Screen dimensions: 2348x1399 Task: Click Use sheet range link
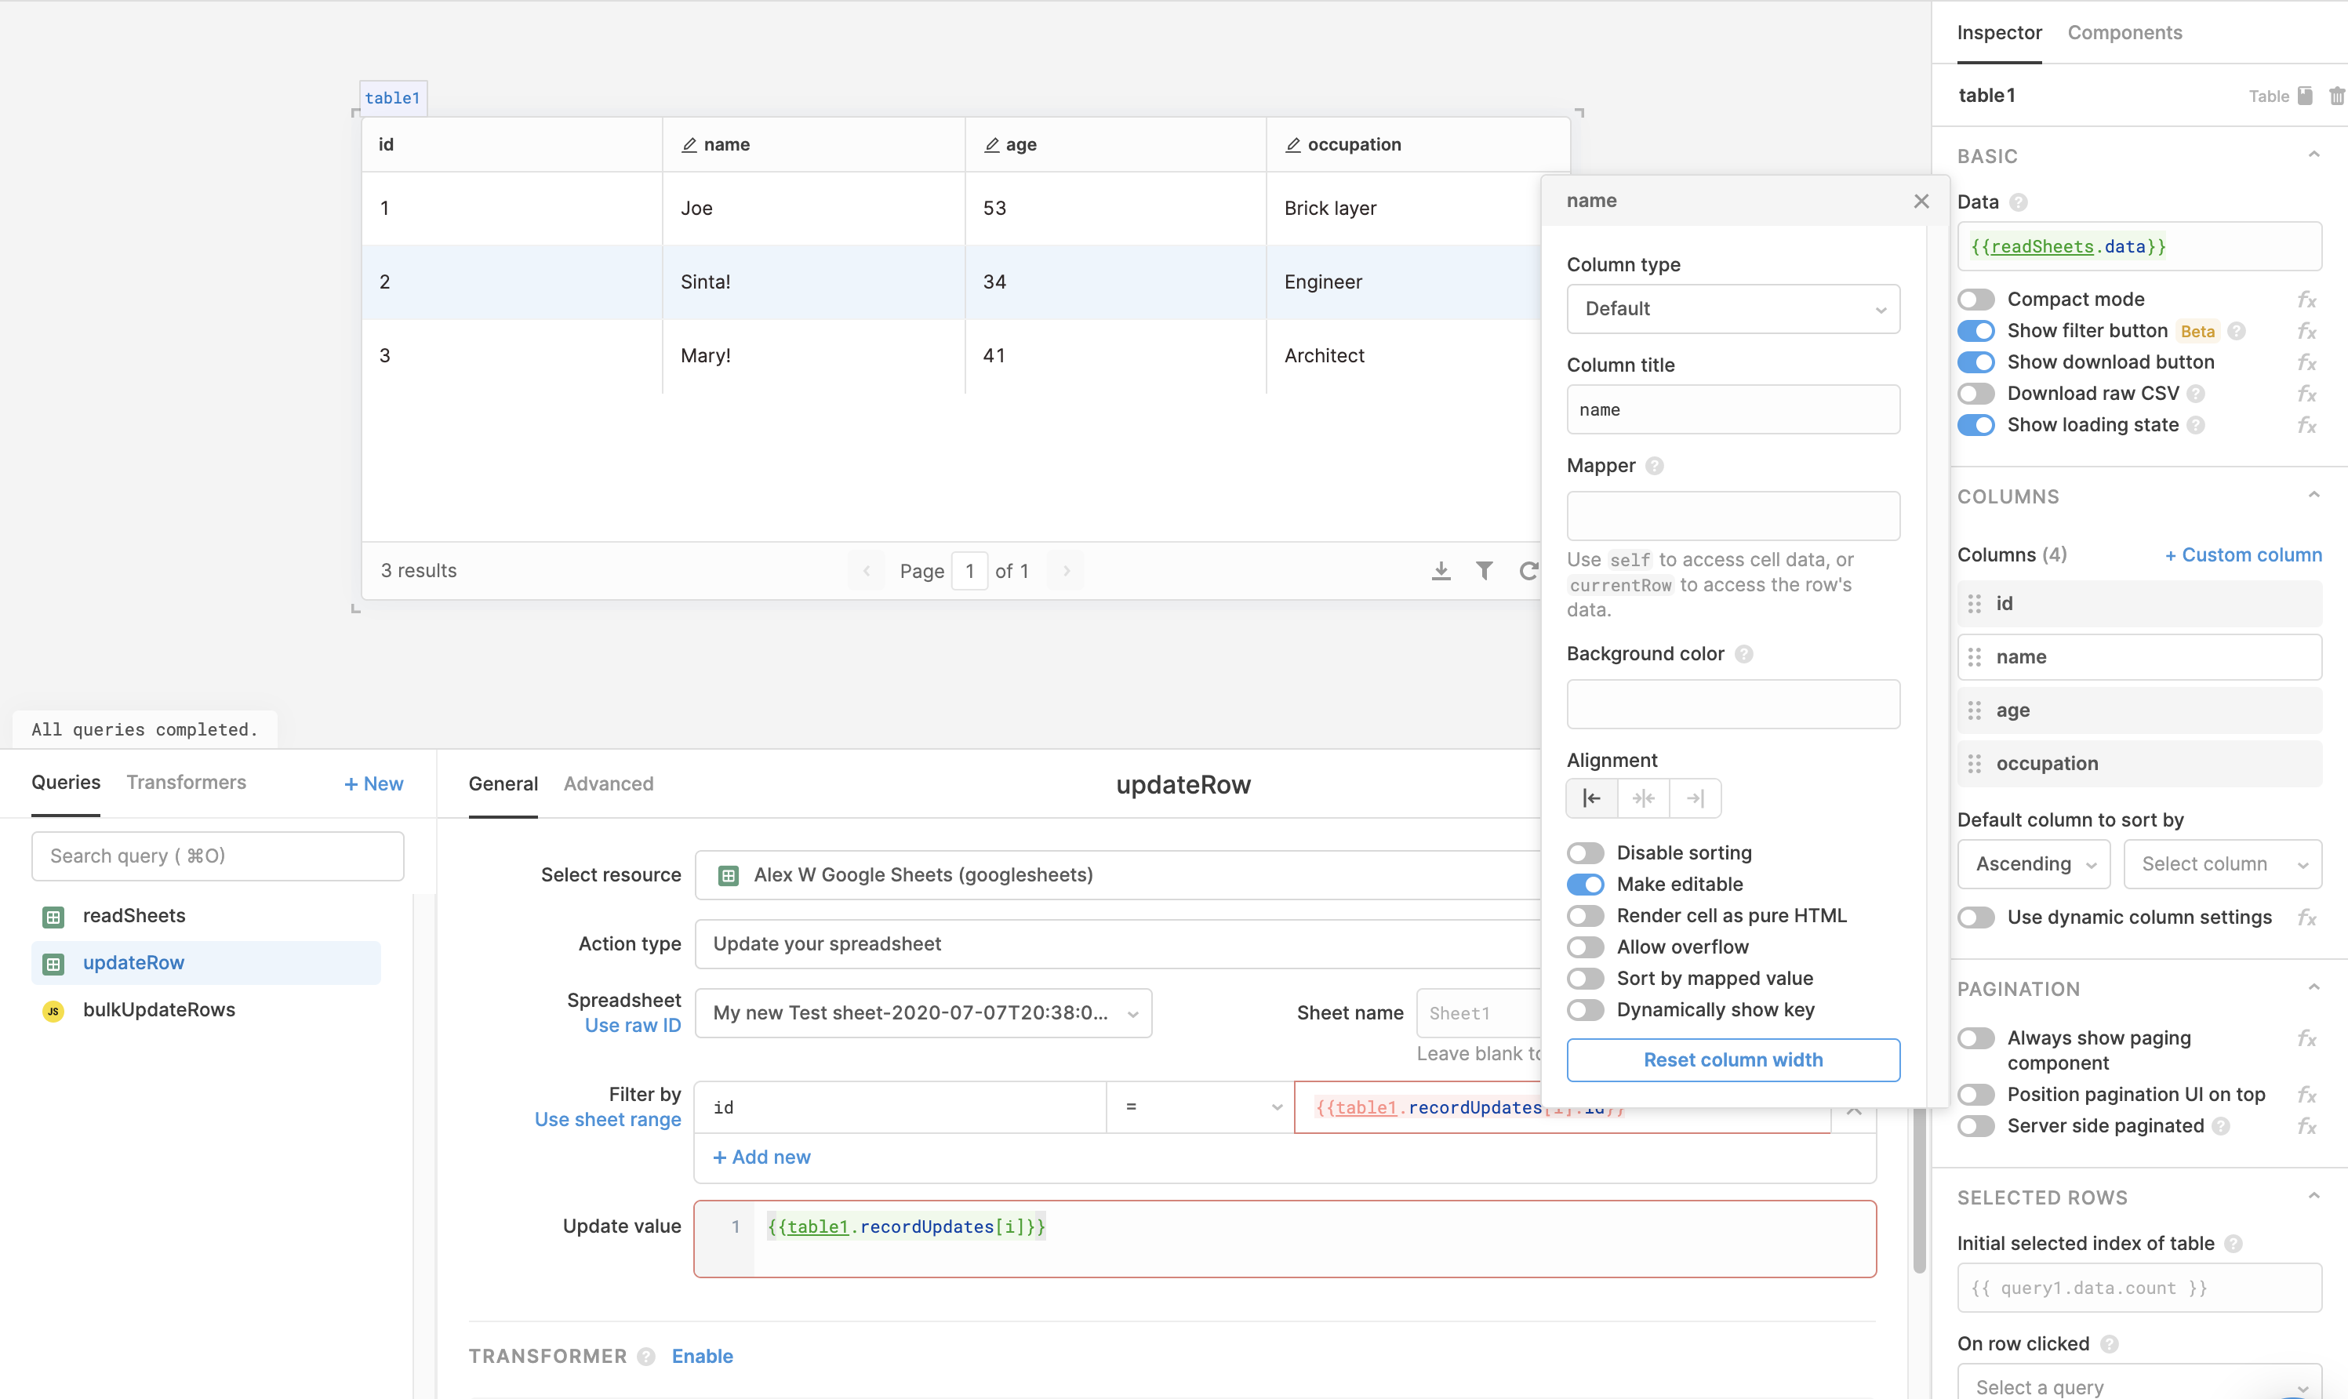point(607,1120)
